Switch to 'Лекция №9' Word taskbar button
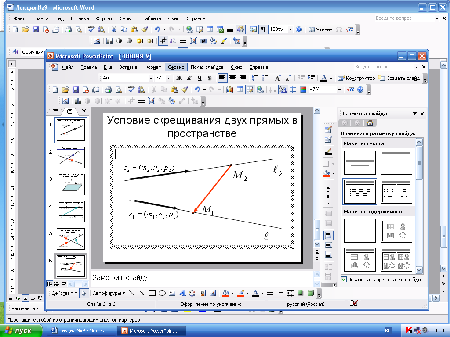This screenshot has height=337, width=450. point(81,330)
